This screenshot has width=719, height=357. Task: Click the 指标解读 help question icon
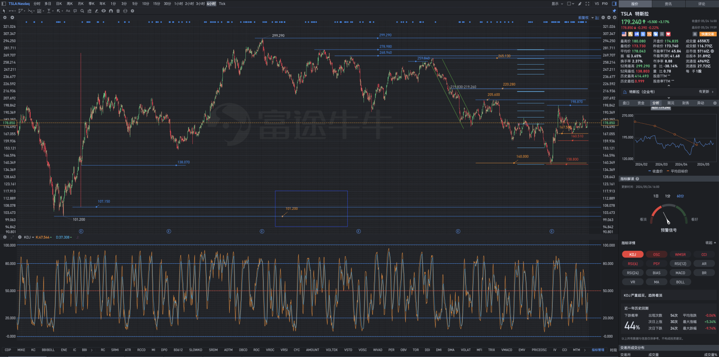tap(637, 179)
